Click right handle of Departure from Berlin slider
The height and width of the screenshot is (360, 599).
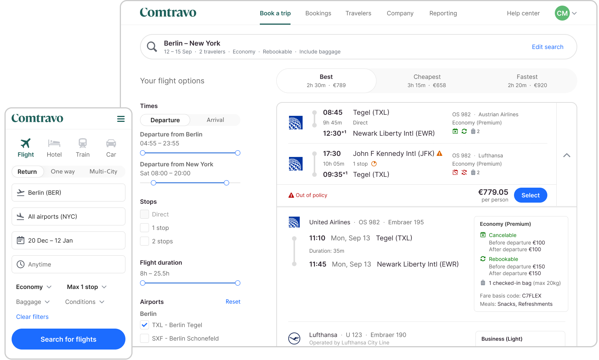238,153
